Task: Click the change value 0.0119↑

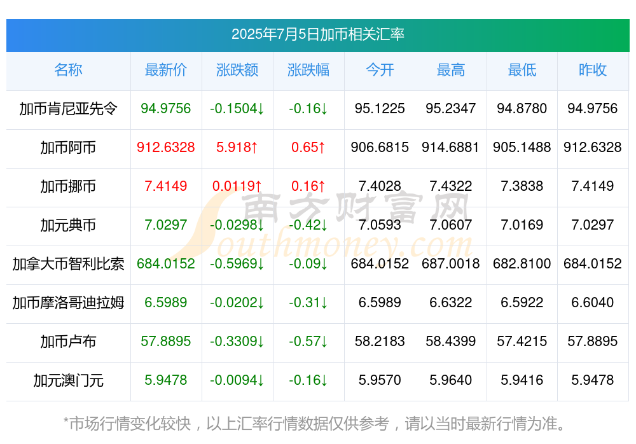Action: tap(237, 186)
